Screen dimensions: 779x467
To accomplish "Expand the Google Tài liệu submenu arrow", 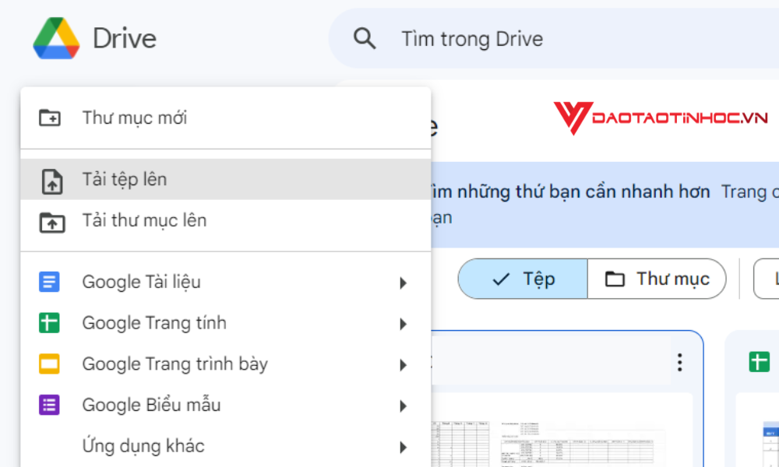I will tap(404, 283).
